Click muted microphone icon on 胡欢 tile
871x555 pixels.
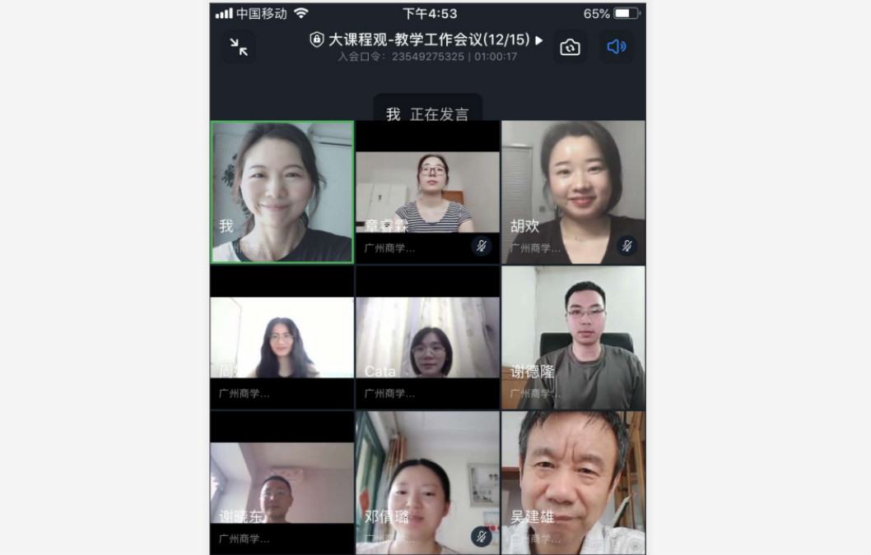[x=626, y=246]
